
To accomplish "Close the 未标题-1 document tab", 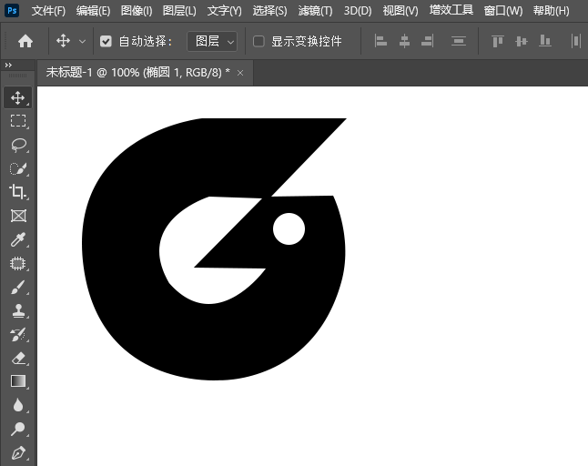I will (x=240, y=73).
